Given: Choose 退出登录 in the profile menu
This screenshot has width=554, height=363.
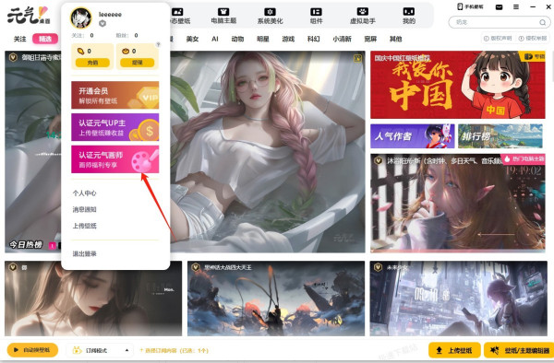Looking at the screenshot, I should point(84,253).
